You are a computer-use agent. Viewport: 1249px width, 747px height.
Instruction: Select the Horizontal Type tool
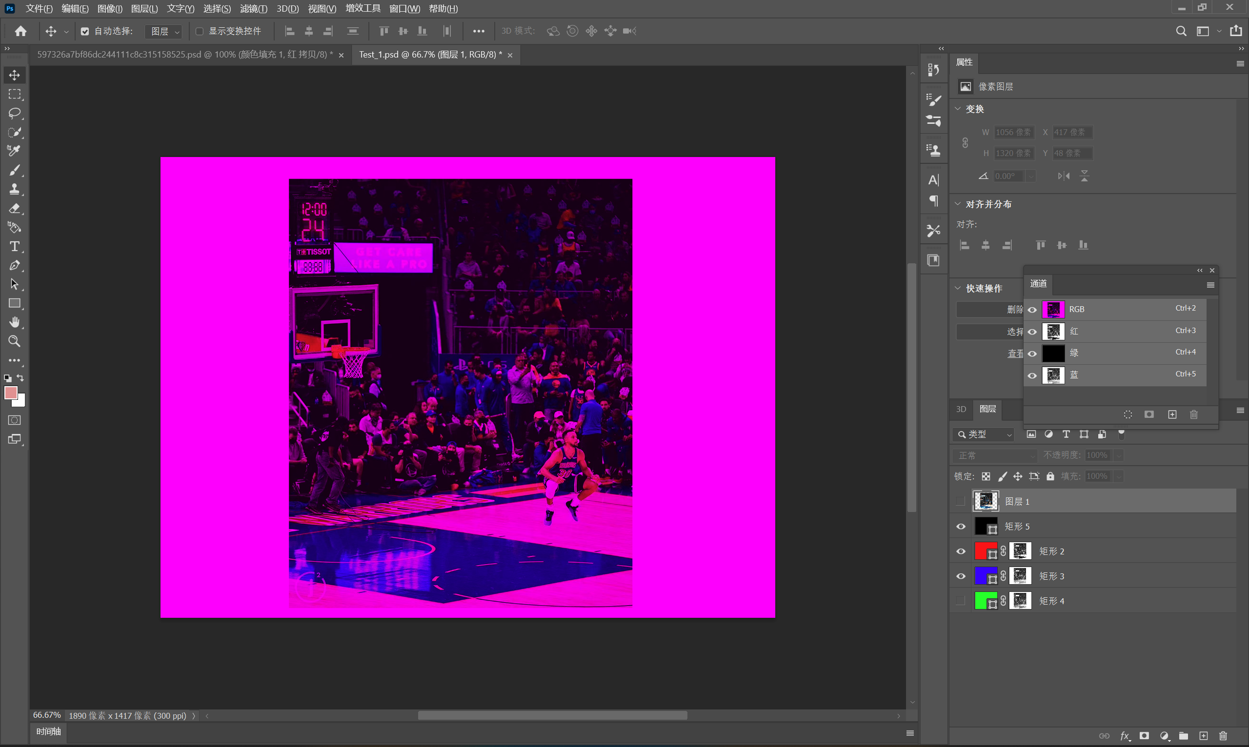coord(14,247)
